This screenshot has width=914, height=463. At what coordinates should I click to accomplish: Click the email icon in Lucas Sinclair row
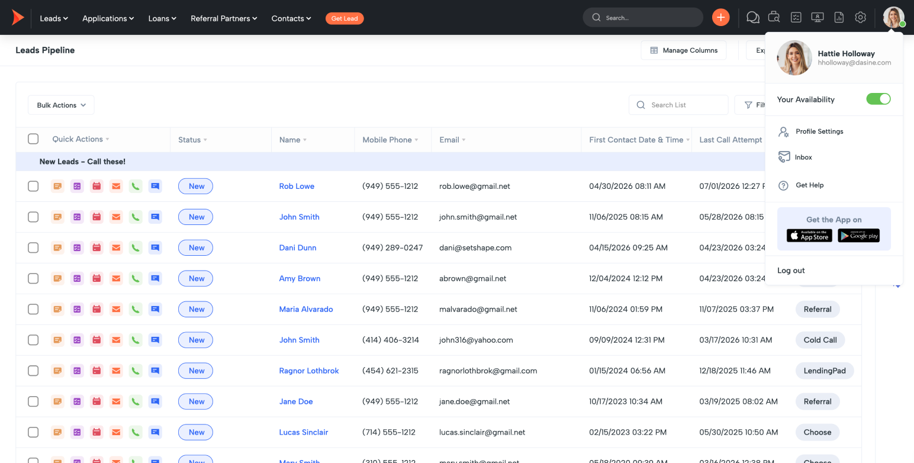click(116, 432)
